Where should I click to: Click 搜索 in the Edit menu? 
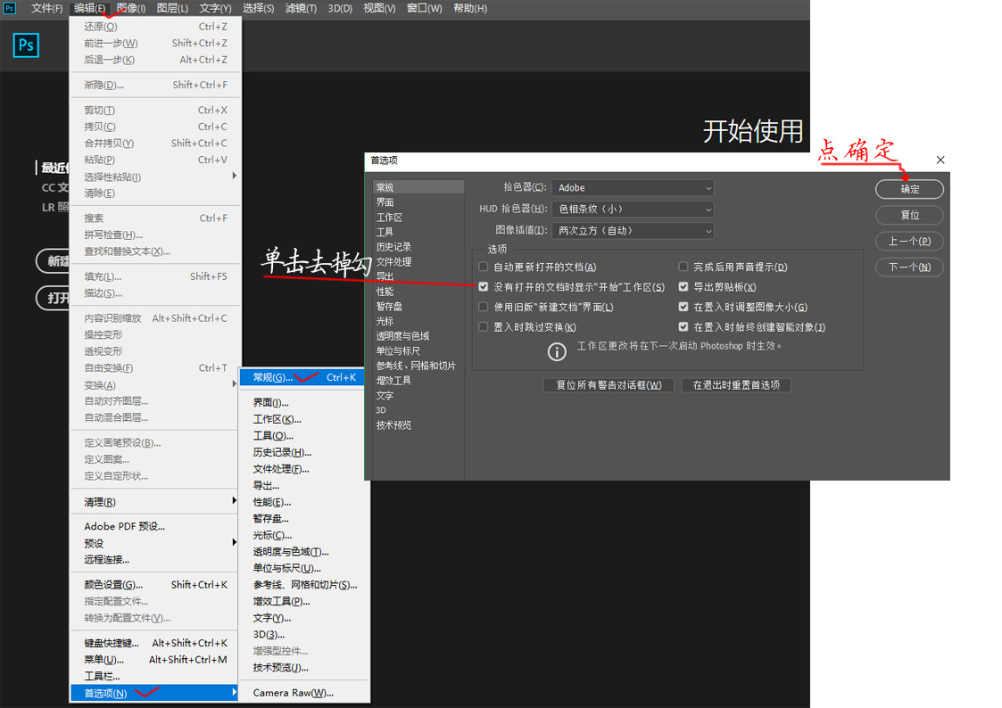point(155,218)
